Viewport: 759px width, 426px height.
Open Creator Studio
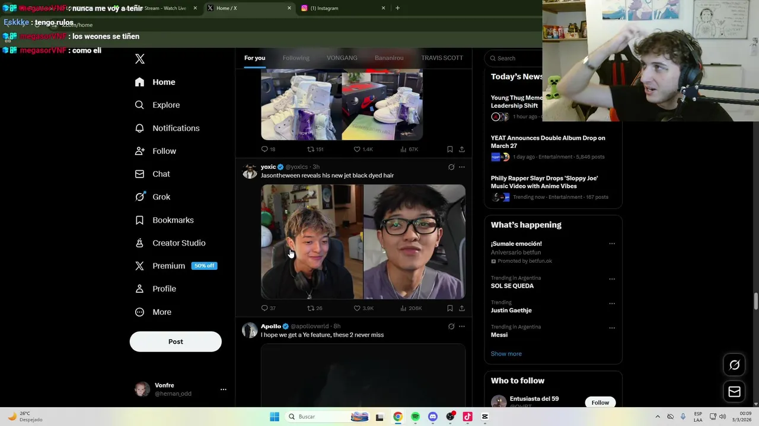tap(170, 243)
